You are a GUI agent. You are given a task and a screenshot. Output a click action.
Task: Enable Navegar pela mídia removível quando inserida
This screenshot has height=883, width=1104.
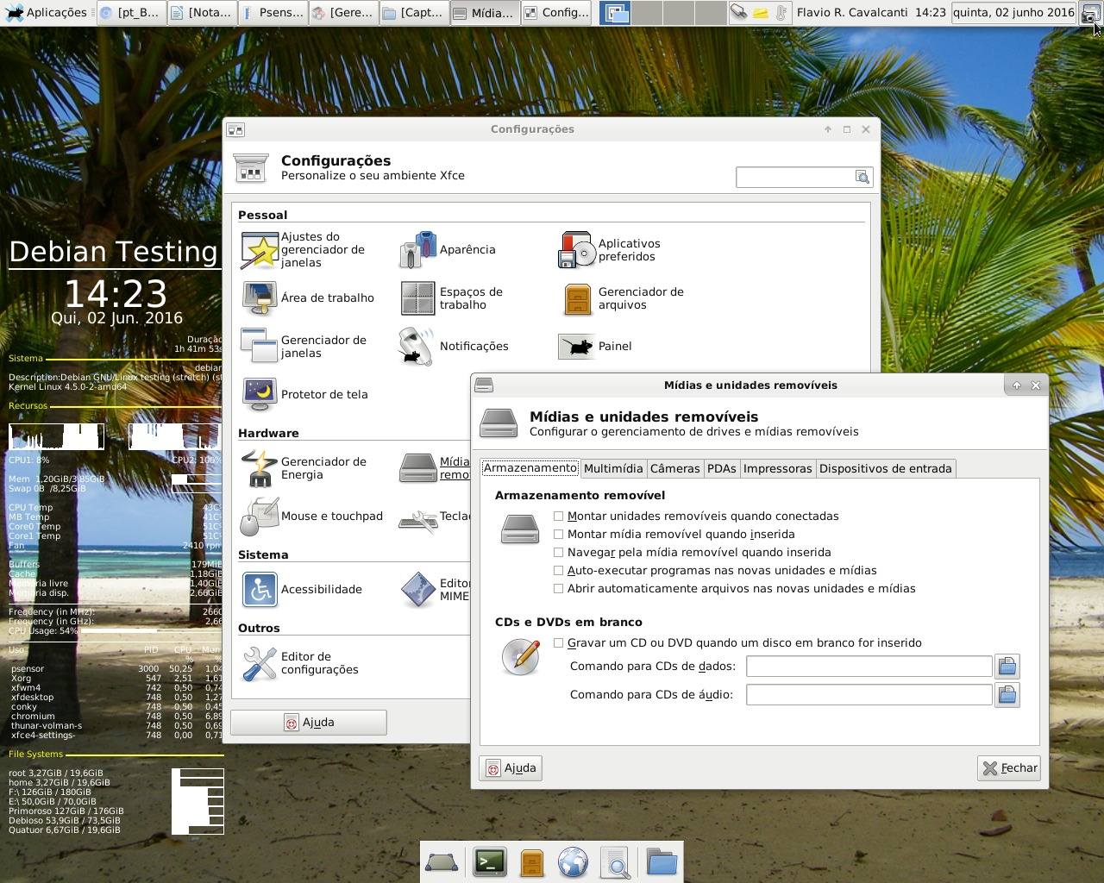point(559,553)
